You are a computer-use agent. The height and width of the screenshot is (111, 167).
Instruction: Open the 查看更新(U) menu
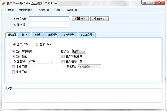tap(27, 10)
